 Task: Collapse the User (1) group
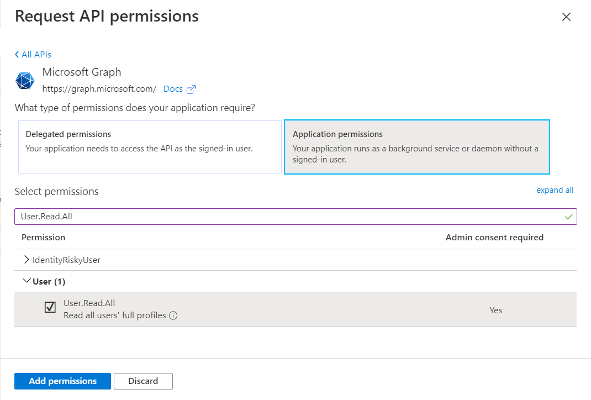click(x=27, y=281)
